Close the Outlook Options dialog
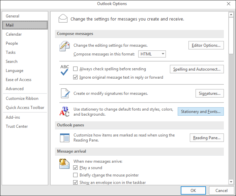This screenshot has width=236, height=196. [x=229, y=4]
